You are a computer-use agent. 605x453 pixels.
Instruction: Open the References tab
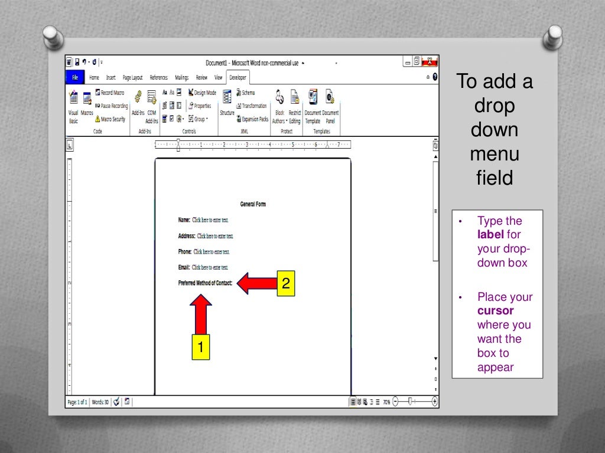point(158,77)
